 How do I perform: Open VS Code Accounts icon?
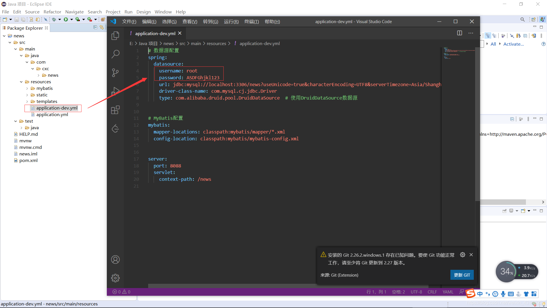tap(115, 260)
